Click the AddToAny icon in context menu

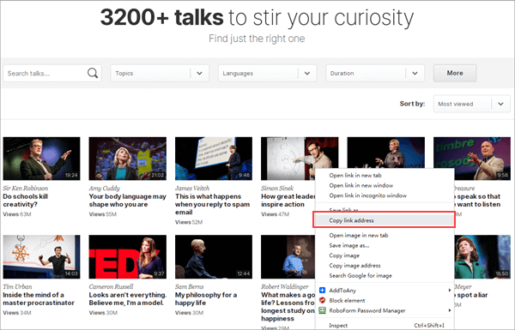323,290
